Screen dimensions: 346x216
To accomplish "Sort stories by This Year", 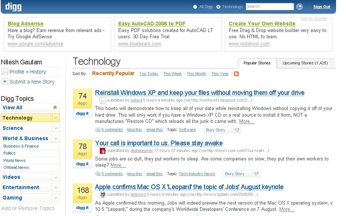I will coord(220,74).
